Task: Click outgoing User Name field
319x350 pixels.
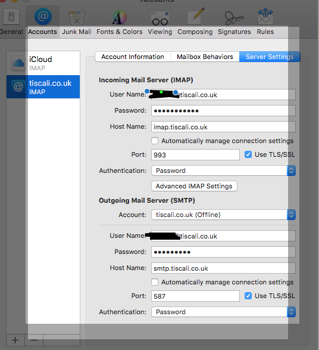Action: pos(223,236)
